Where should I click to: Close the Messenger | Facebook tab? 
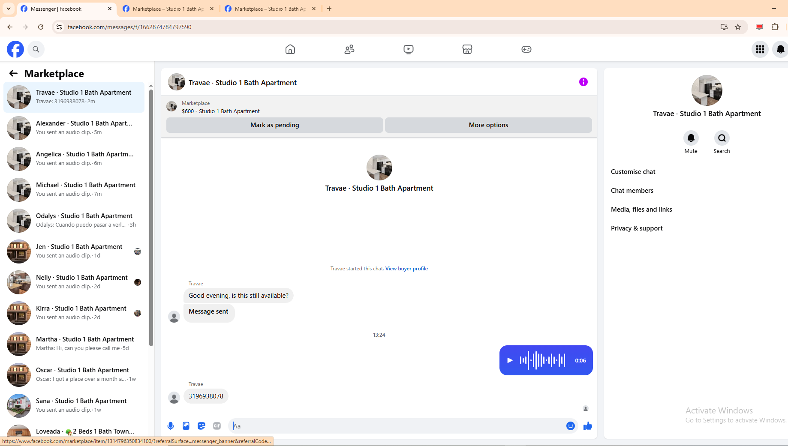tap(110, 9)
